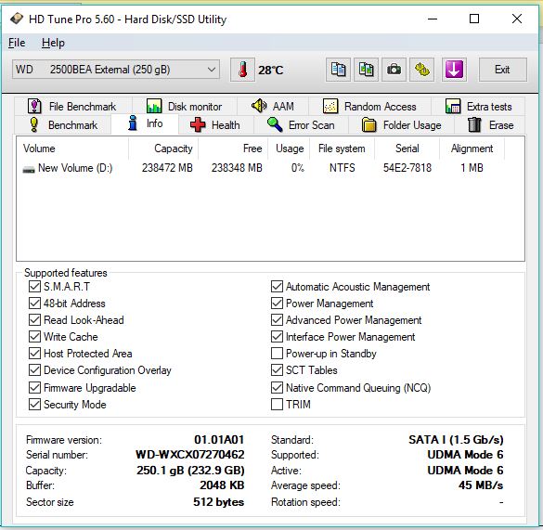Toggle the Write Cache checkbox

click(34, 336)
